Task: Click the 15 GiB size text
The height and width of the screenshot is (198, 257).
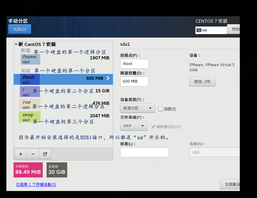Action: pyautogui.click(x=102, y=91)
